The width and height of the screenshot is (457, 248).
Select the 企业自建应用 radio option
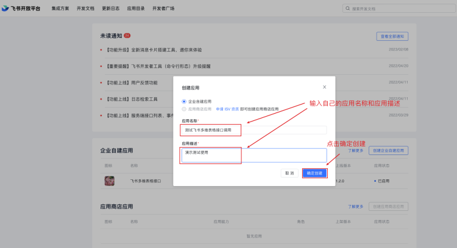pyautogui.click(x=184, y=102)
